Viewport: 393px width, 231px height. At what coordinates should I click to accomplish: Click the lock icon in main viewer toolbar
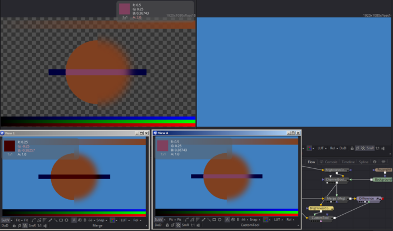pyautogui.click(x=352, y=148)
